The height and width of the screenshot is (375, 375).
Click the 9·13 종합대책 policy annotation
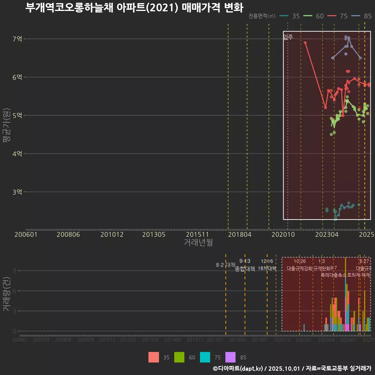point(245,265)
